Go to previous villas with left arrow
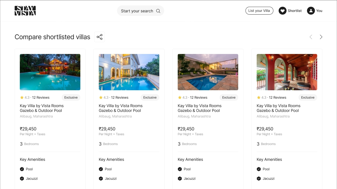 [311, 37]
